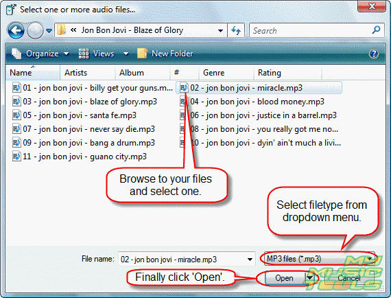Click the Cancel button
This screenshot has height=298, width=391.
coord(349,278)
